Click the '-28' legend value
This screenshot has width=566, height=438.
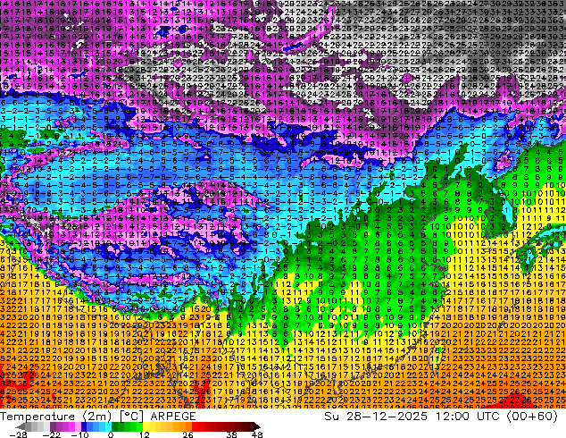tap(19, 434)
